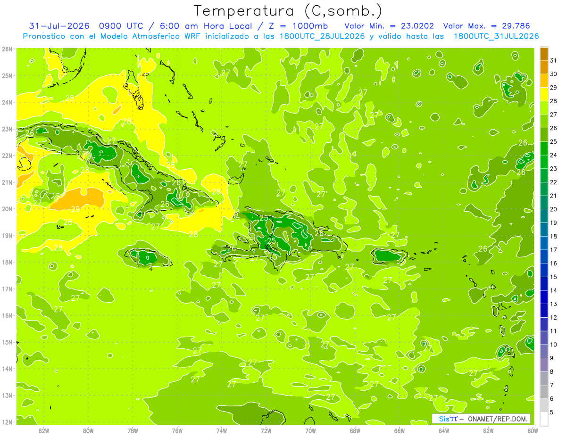Screen dimensions: 566x437
Task: Click the "74W" longitude axis label
Action: [222, 430]
